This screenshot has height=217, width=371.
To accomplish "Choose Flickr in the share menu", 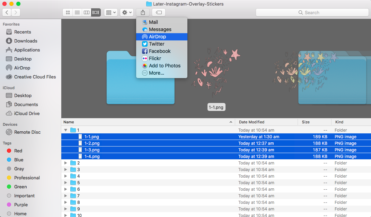I will point(162,58).
